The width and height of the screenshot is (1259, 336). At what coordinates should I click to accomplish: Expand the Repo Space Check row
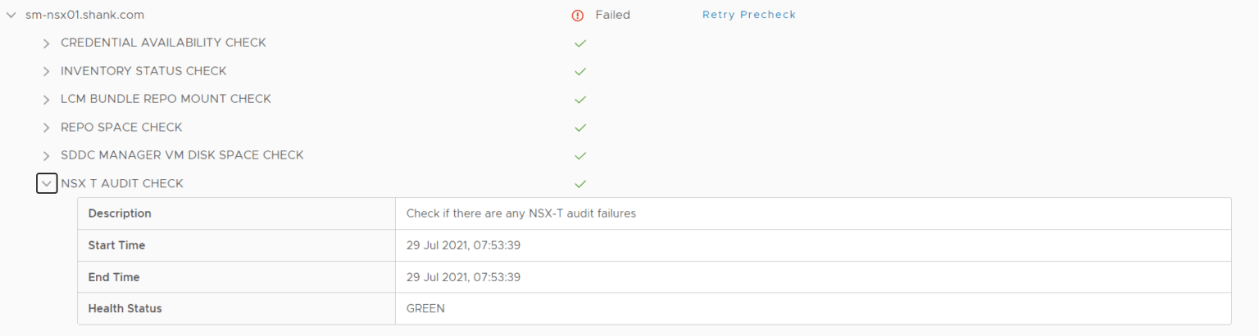click(47, 128)
